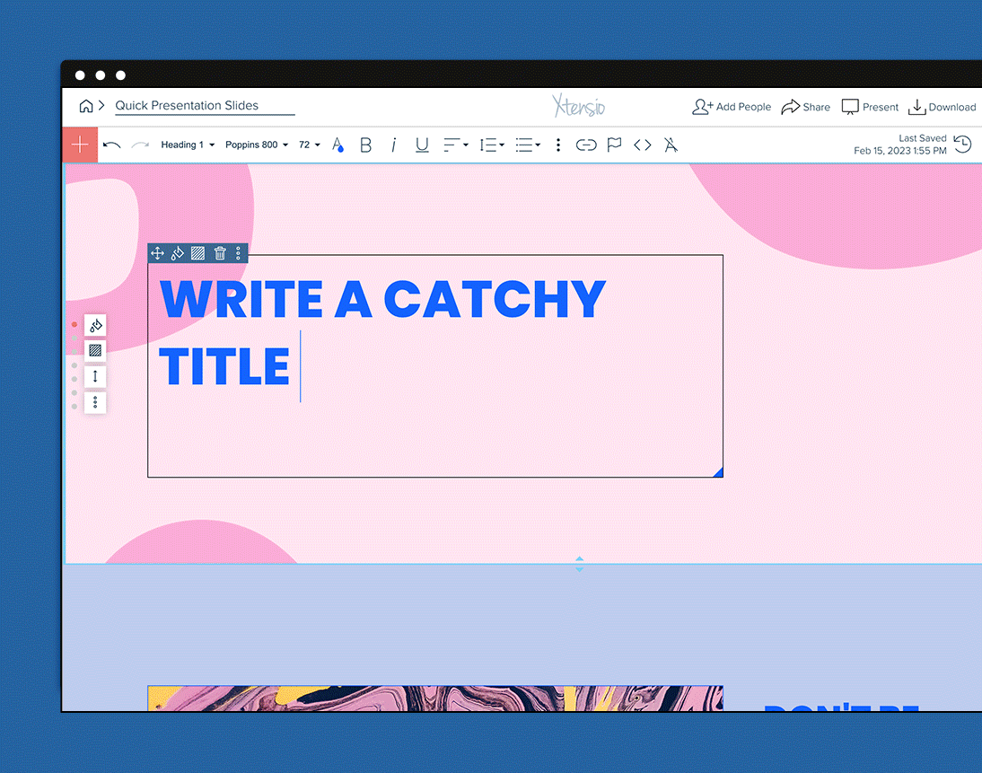Open Add People sharing option

732,107
